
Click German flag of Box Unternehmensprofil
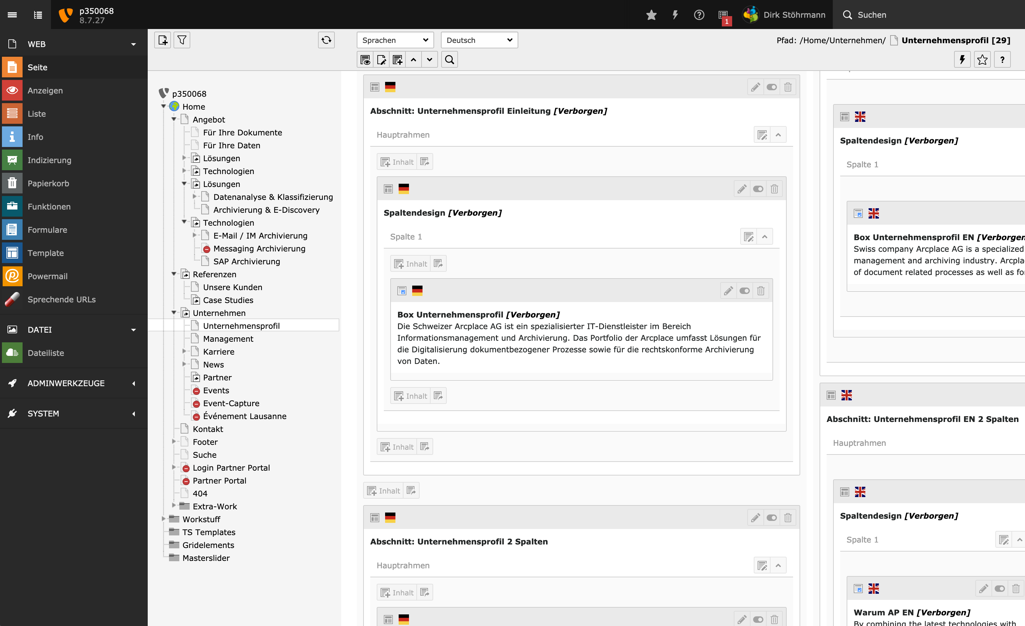417,290
